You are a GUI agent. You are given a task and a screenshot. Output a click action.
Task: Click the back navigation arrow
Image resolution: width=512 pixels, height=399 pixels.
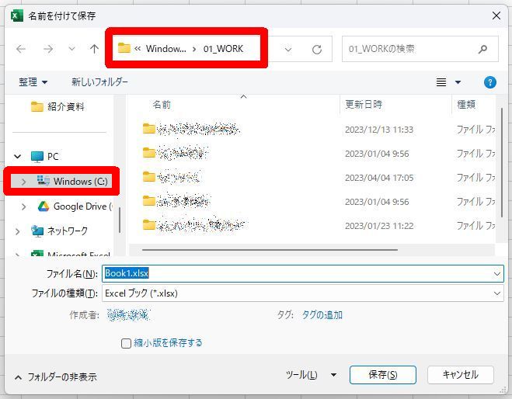21,49
